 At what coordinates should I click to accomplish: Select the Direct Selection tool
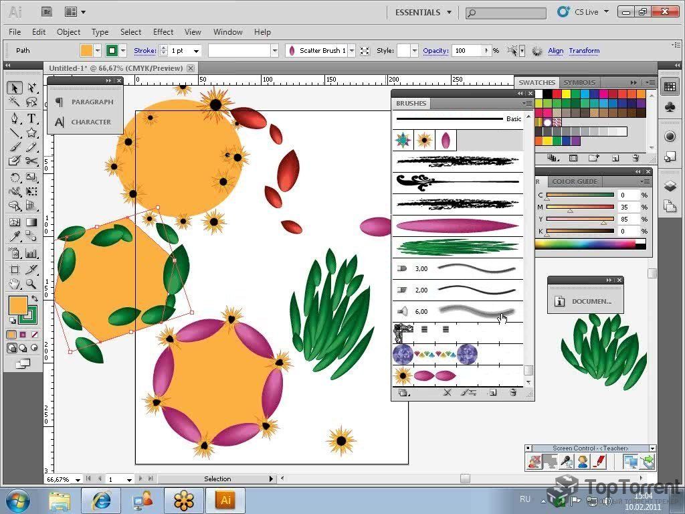pyautogui.click(x=31, y=88)
